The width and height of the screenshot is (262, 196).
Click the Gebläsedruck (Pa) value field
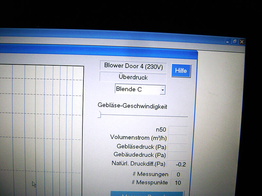(177, 147)
